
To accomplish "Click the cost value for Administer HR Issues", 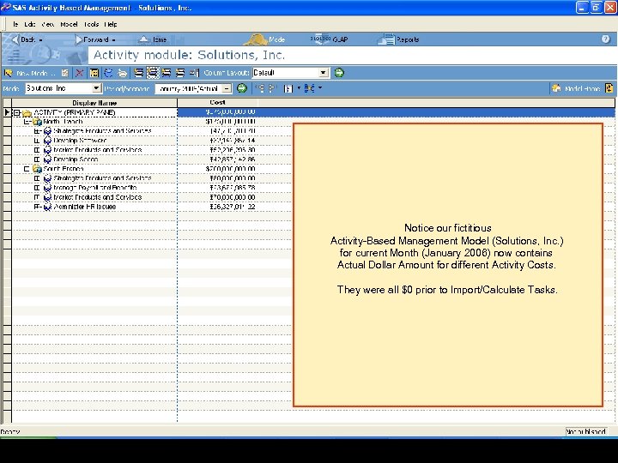I will [x=233, y=207].
